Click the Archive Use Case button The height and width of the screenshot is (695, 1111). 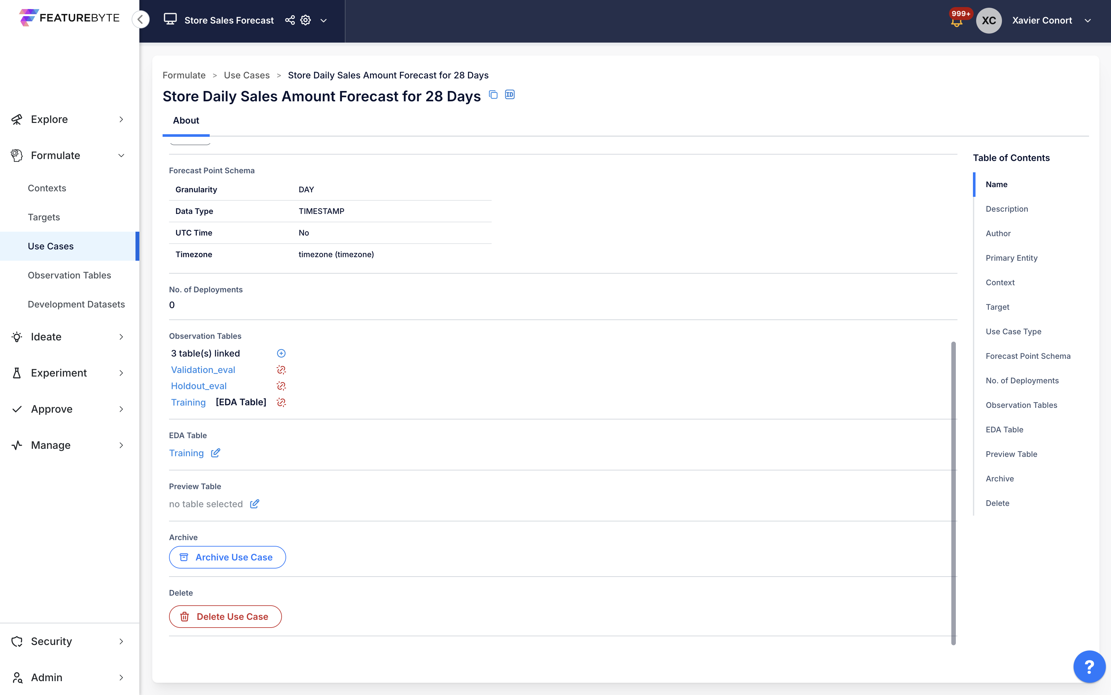pos(227,557)
